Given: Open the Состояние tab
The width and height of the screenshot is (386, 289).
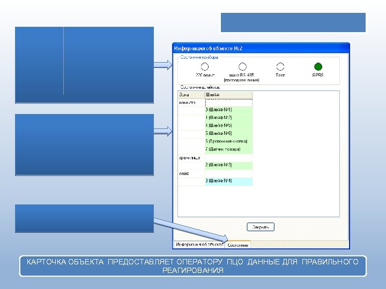Looking at the screenshot, I should click(x=237, y=245).
